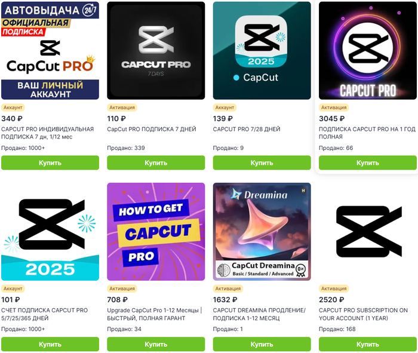Image resolution: width=418 pixels, height=353 pixels.
Task: Click Купить for CapCut PRO подписка 7 дней
Action: click(x=156, y=162)
